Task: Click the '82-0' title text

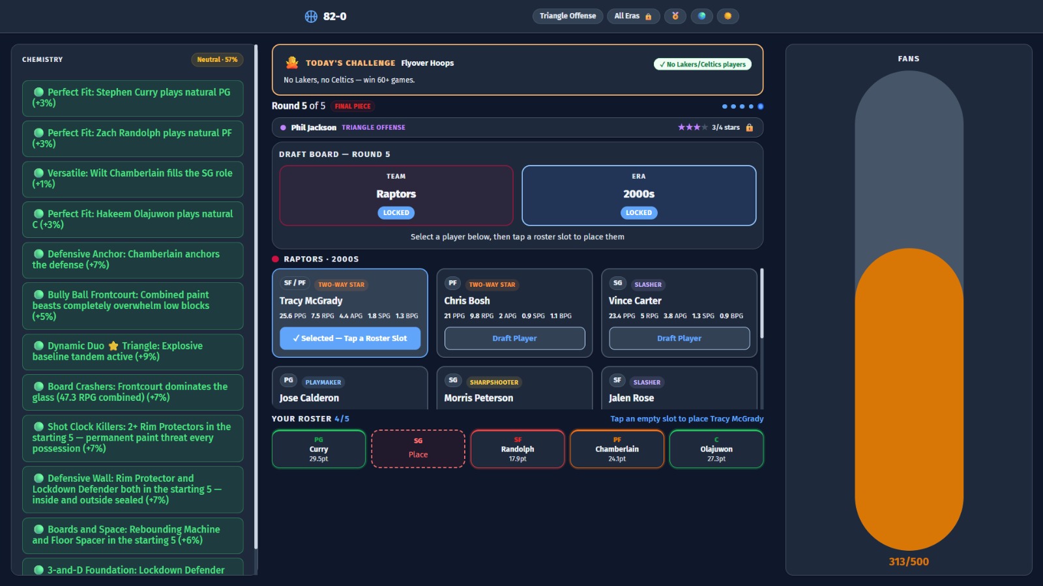Action: (334, 16)
